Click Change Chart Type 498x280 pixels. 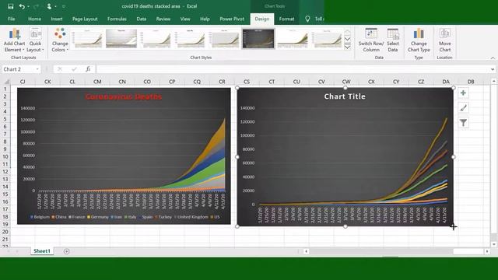419,40
